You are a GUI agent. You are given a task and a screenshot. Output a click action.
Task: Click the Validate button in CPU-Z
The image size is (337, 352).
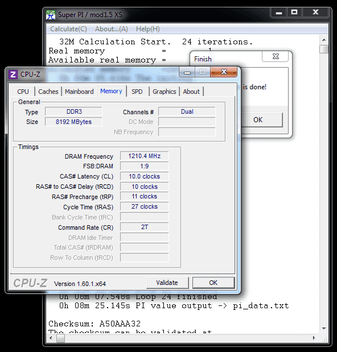click(x=167, y=283)
